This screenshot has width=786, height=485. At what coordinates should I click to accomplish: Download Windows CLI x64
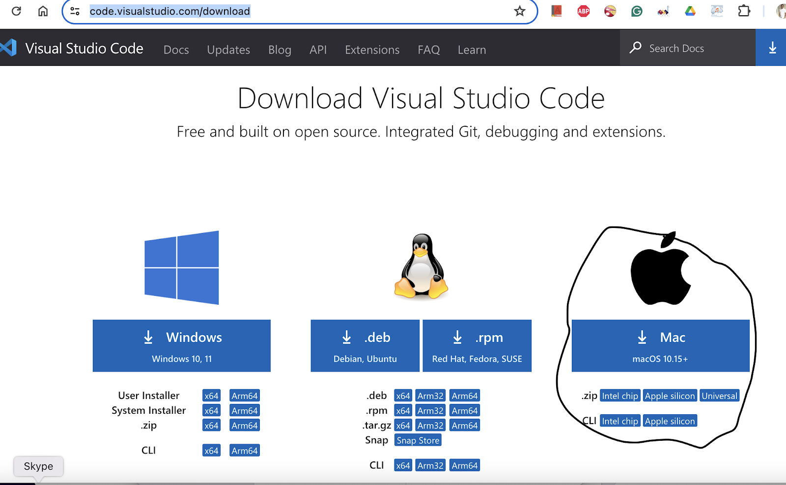pyautogui.click(x=211, y=451)
